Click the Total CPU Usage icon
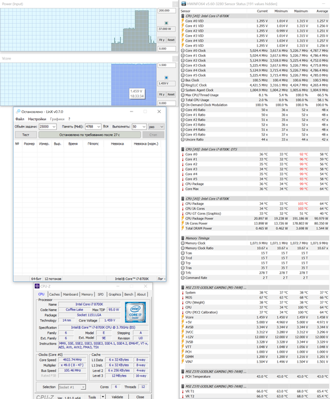This screenshot has width=330, height=399. pyautogui.click(x=183, y=100)
